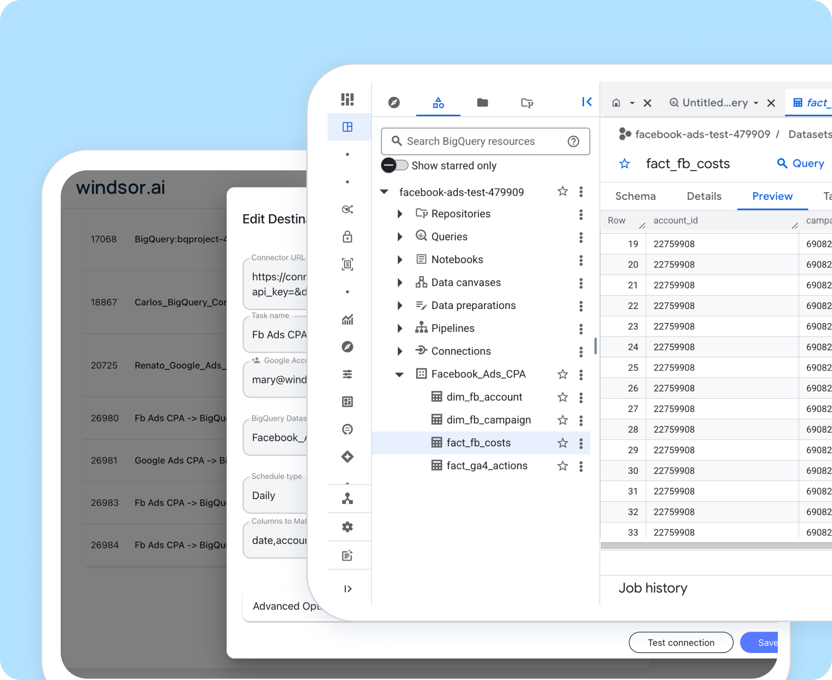Screen dimensions: 832x680
Task: Switch to the Schema tab
Action: pyautogui.click(x=635, y=196)
